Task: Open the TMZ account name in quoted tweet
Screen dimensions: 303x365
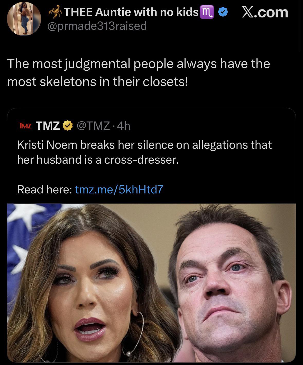Action: pos(48,126)
